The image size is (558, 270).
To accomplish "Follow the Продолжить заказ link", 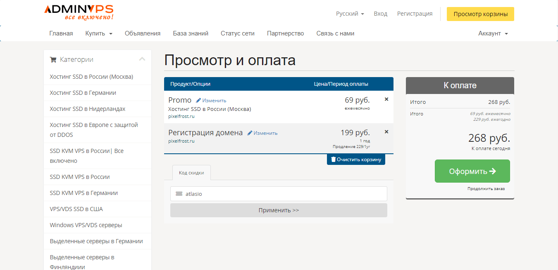I will 486,189.
